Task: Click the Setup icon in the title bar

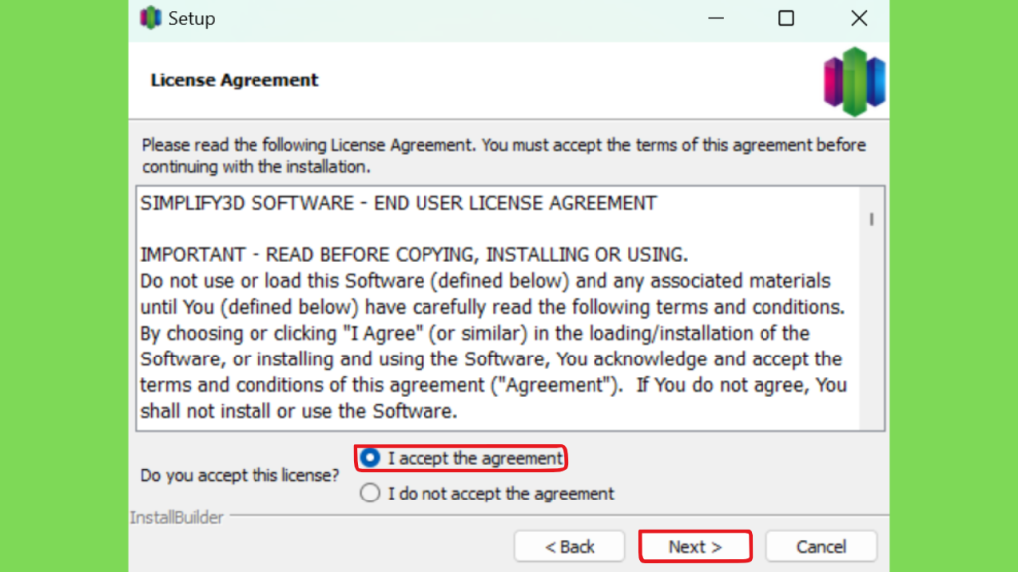Action: pos(151,18)
